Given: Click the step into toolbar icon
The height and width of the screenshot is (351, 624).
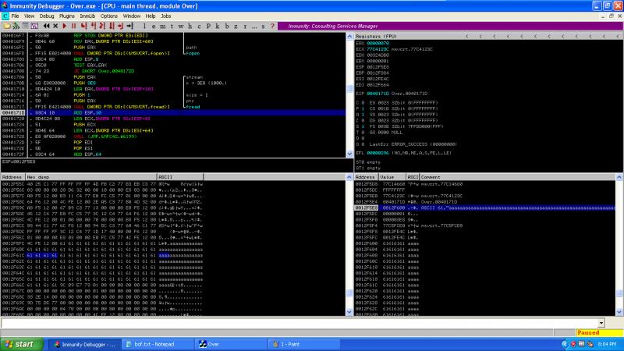Looking at the screenshot, I should tap(83, 27).
